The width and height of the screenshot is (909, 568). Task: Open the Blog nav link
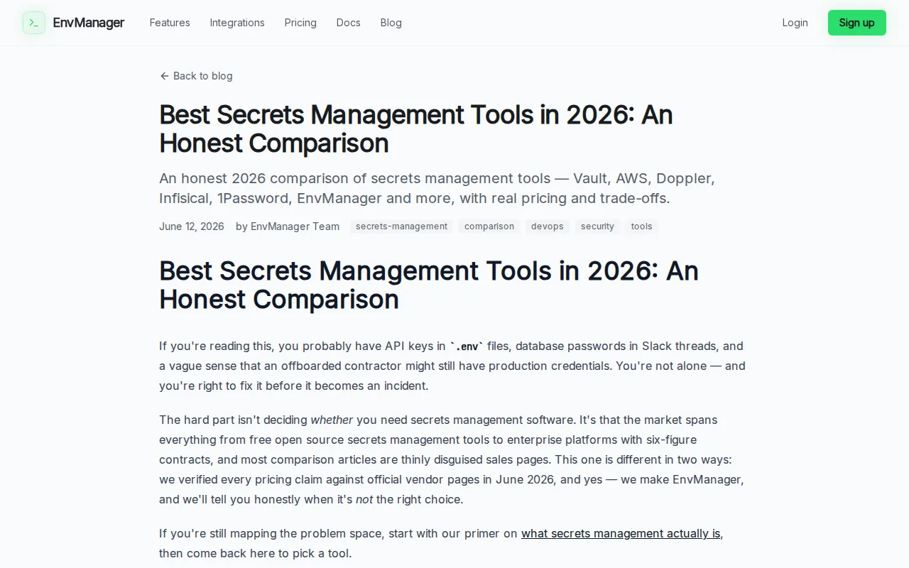tap(391, 23)
